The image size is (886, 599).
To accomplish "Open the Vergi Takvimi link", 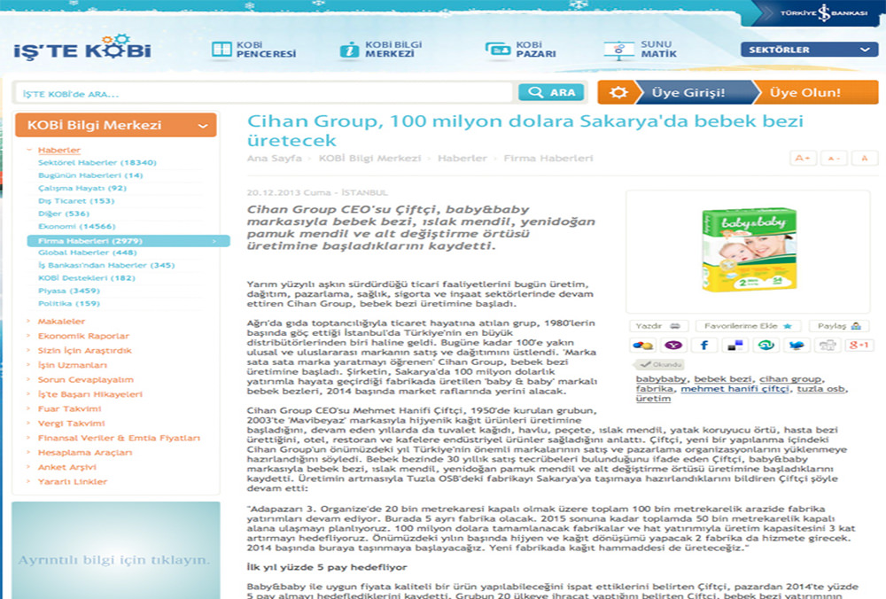I will pyautogui.click(x=71, y=424).
